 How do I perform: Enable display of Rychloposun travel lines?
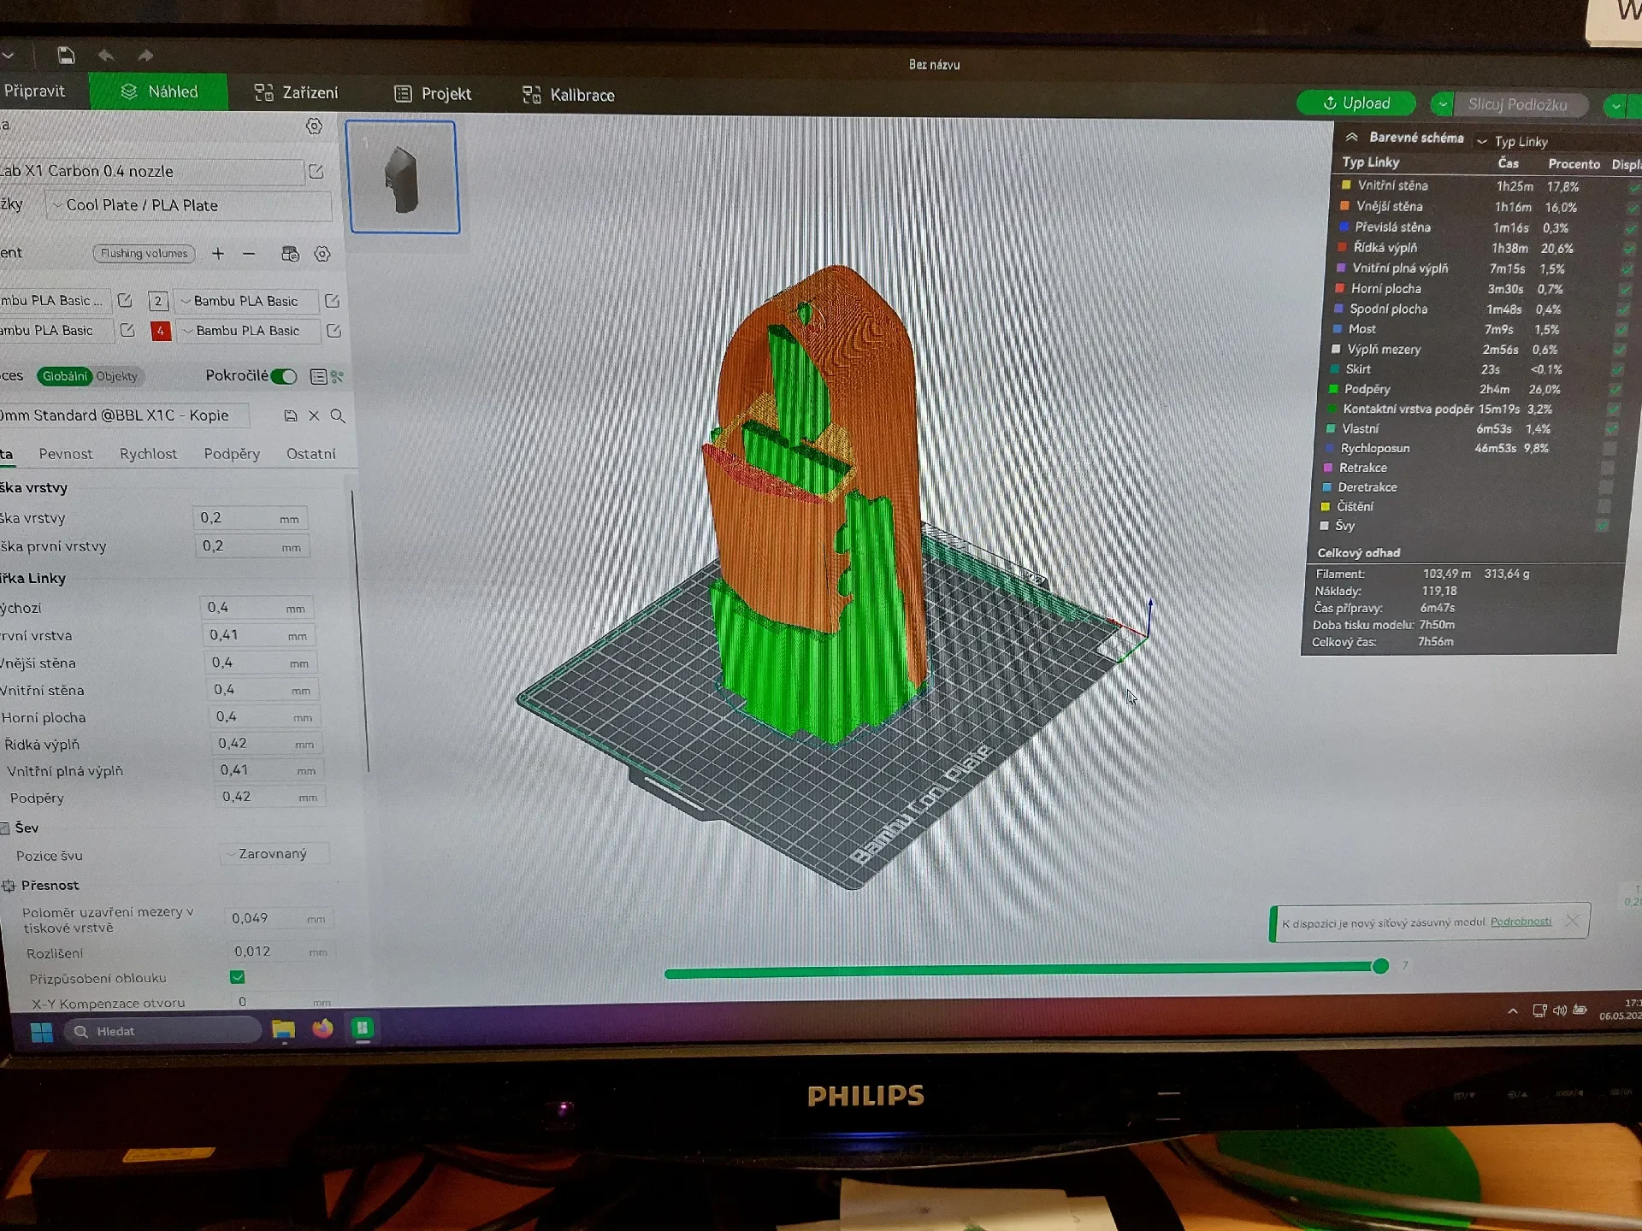pyautogui.click(x=1610, y=448)
